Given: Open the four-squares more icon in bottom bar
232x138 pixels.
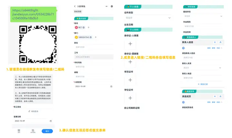Looking at the screenshot, I should (19, 131).
